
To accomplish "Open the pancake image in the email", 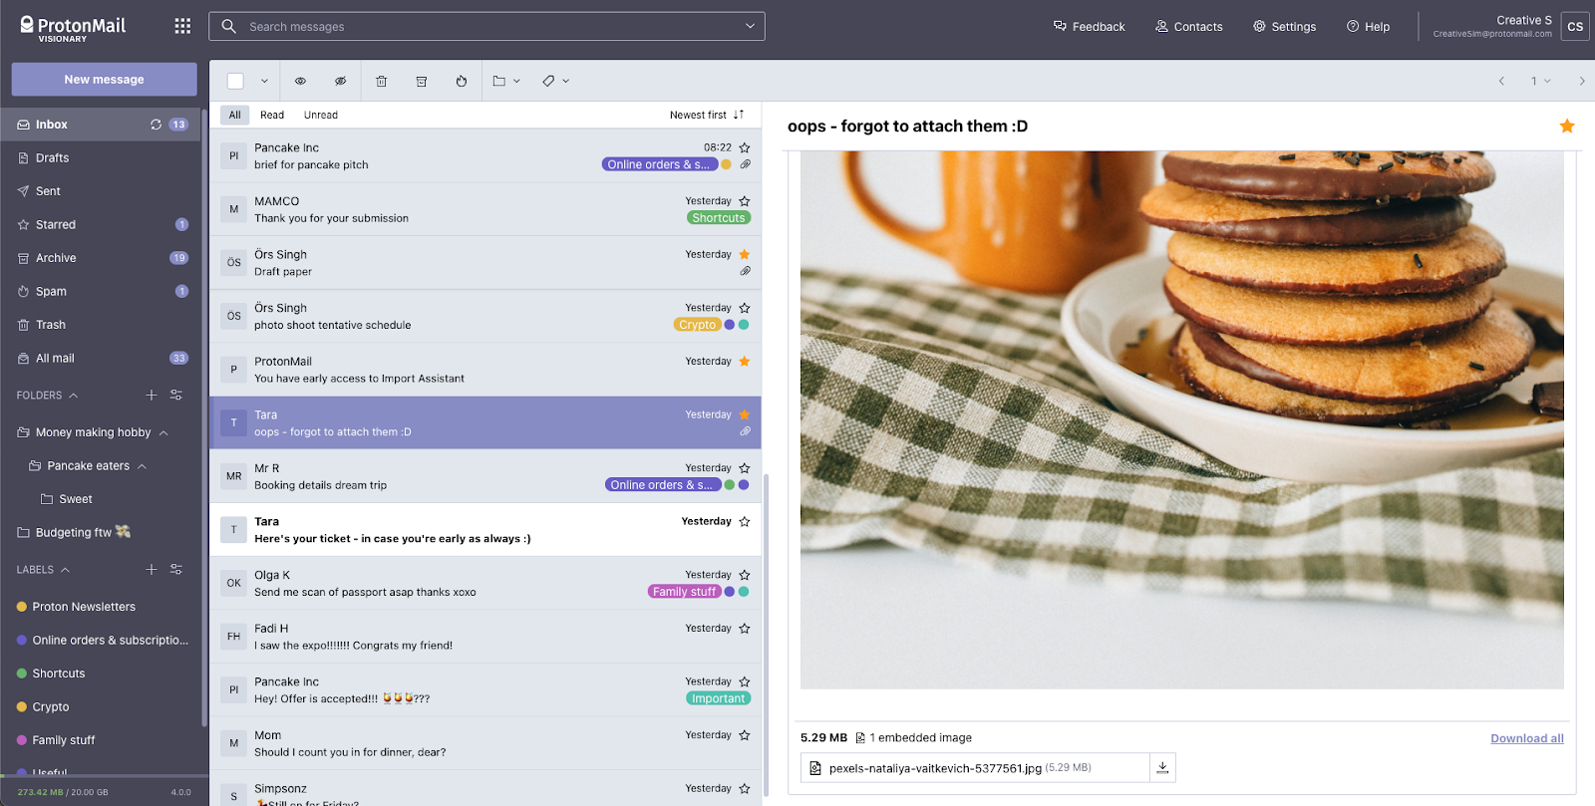I will [x=1181, y=419].
